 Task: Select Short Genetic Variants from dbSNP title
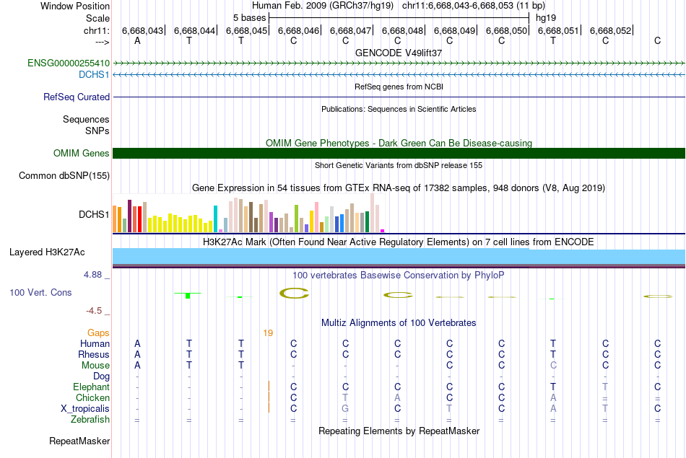click(399, 166)
